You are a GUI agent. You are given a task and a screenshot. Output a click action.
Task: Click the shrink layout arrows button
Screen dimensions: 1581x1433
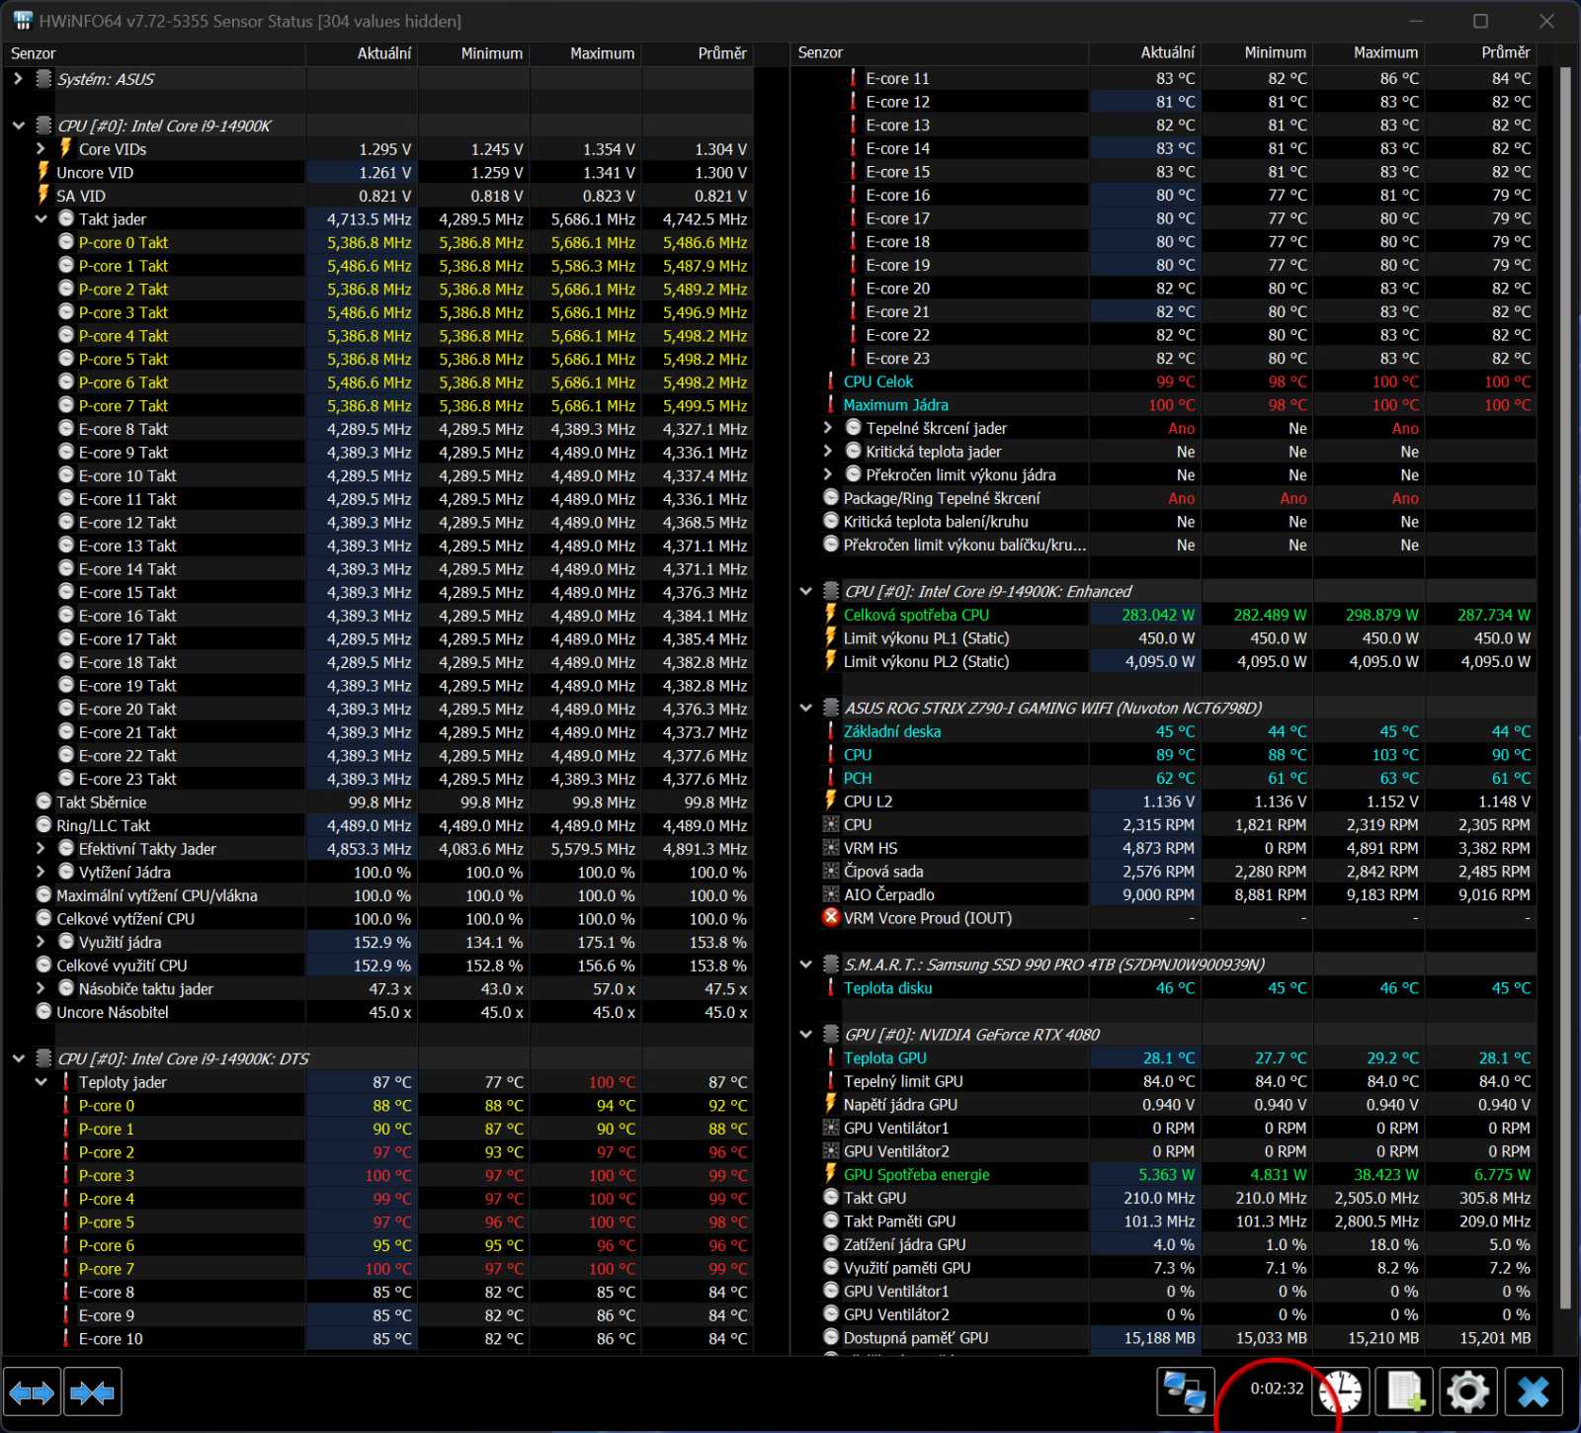93,1393
